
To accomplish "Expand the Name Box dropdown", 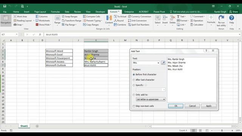I will pyautogui.click(x=17, y=34).
